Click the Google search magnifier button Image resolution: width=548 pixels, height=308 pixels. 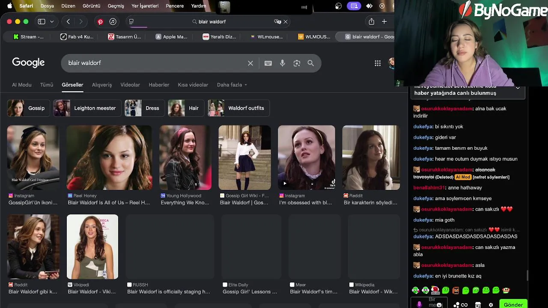click(x=311, y=63)
